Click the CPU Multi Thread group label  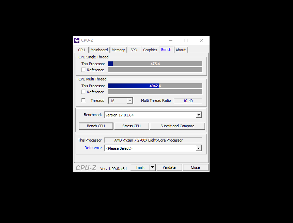coord(92,79)
